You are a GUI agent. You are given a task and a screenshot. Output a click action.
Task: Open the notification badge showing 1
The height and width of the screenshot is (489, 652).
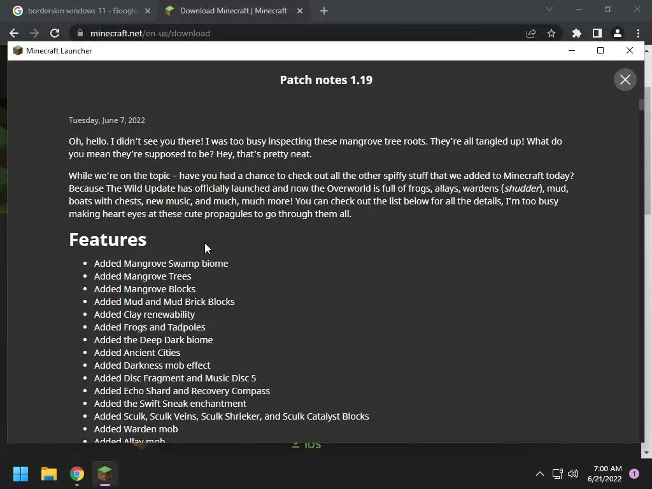[x=634, y=474]
